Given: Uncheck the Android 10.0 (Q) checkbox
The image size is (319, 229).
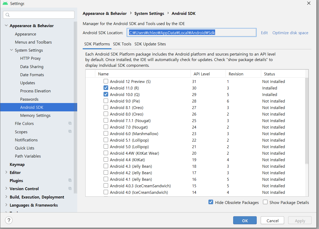Looking at the screenshot, I should tap(106, 94).
